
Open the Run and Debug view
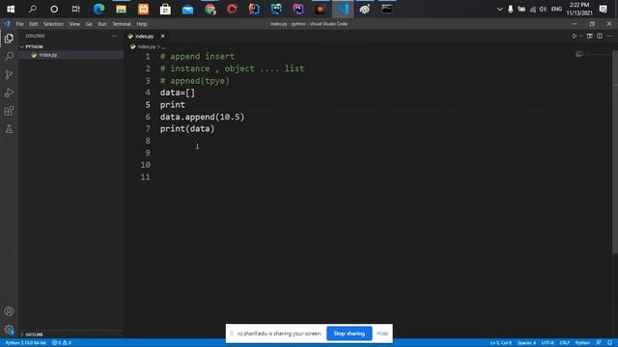[9, 93]
